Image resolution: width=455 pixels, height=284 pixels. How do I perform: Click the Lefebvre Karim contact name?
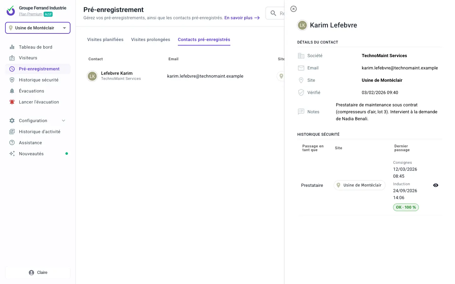point(117,73)
